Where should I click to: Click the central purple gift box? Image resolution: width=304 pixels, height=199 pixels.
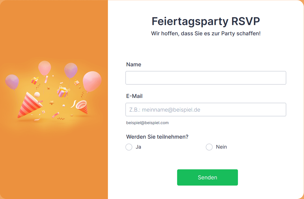click(63, 92)
